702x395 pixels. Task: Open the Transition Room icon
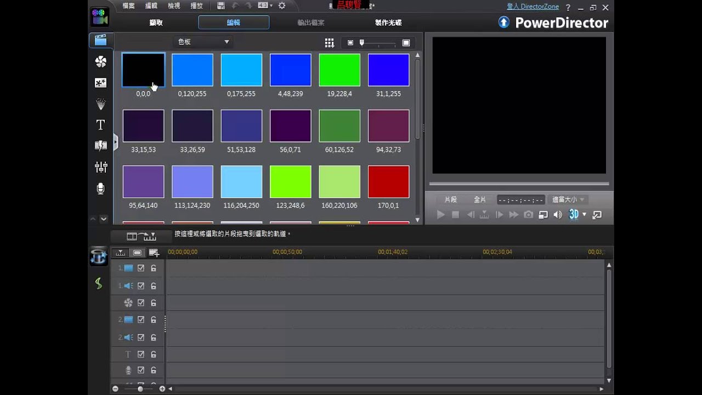click(x=101, y=145)
